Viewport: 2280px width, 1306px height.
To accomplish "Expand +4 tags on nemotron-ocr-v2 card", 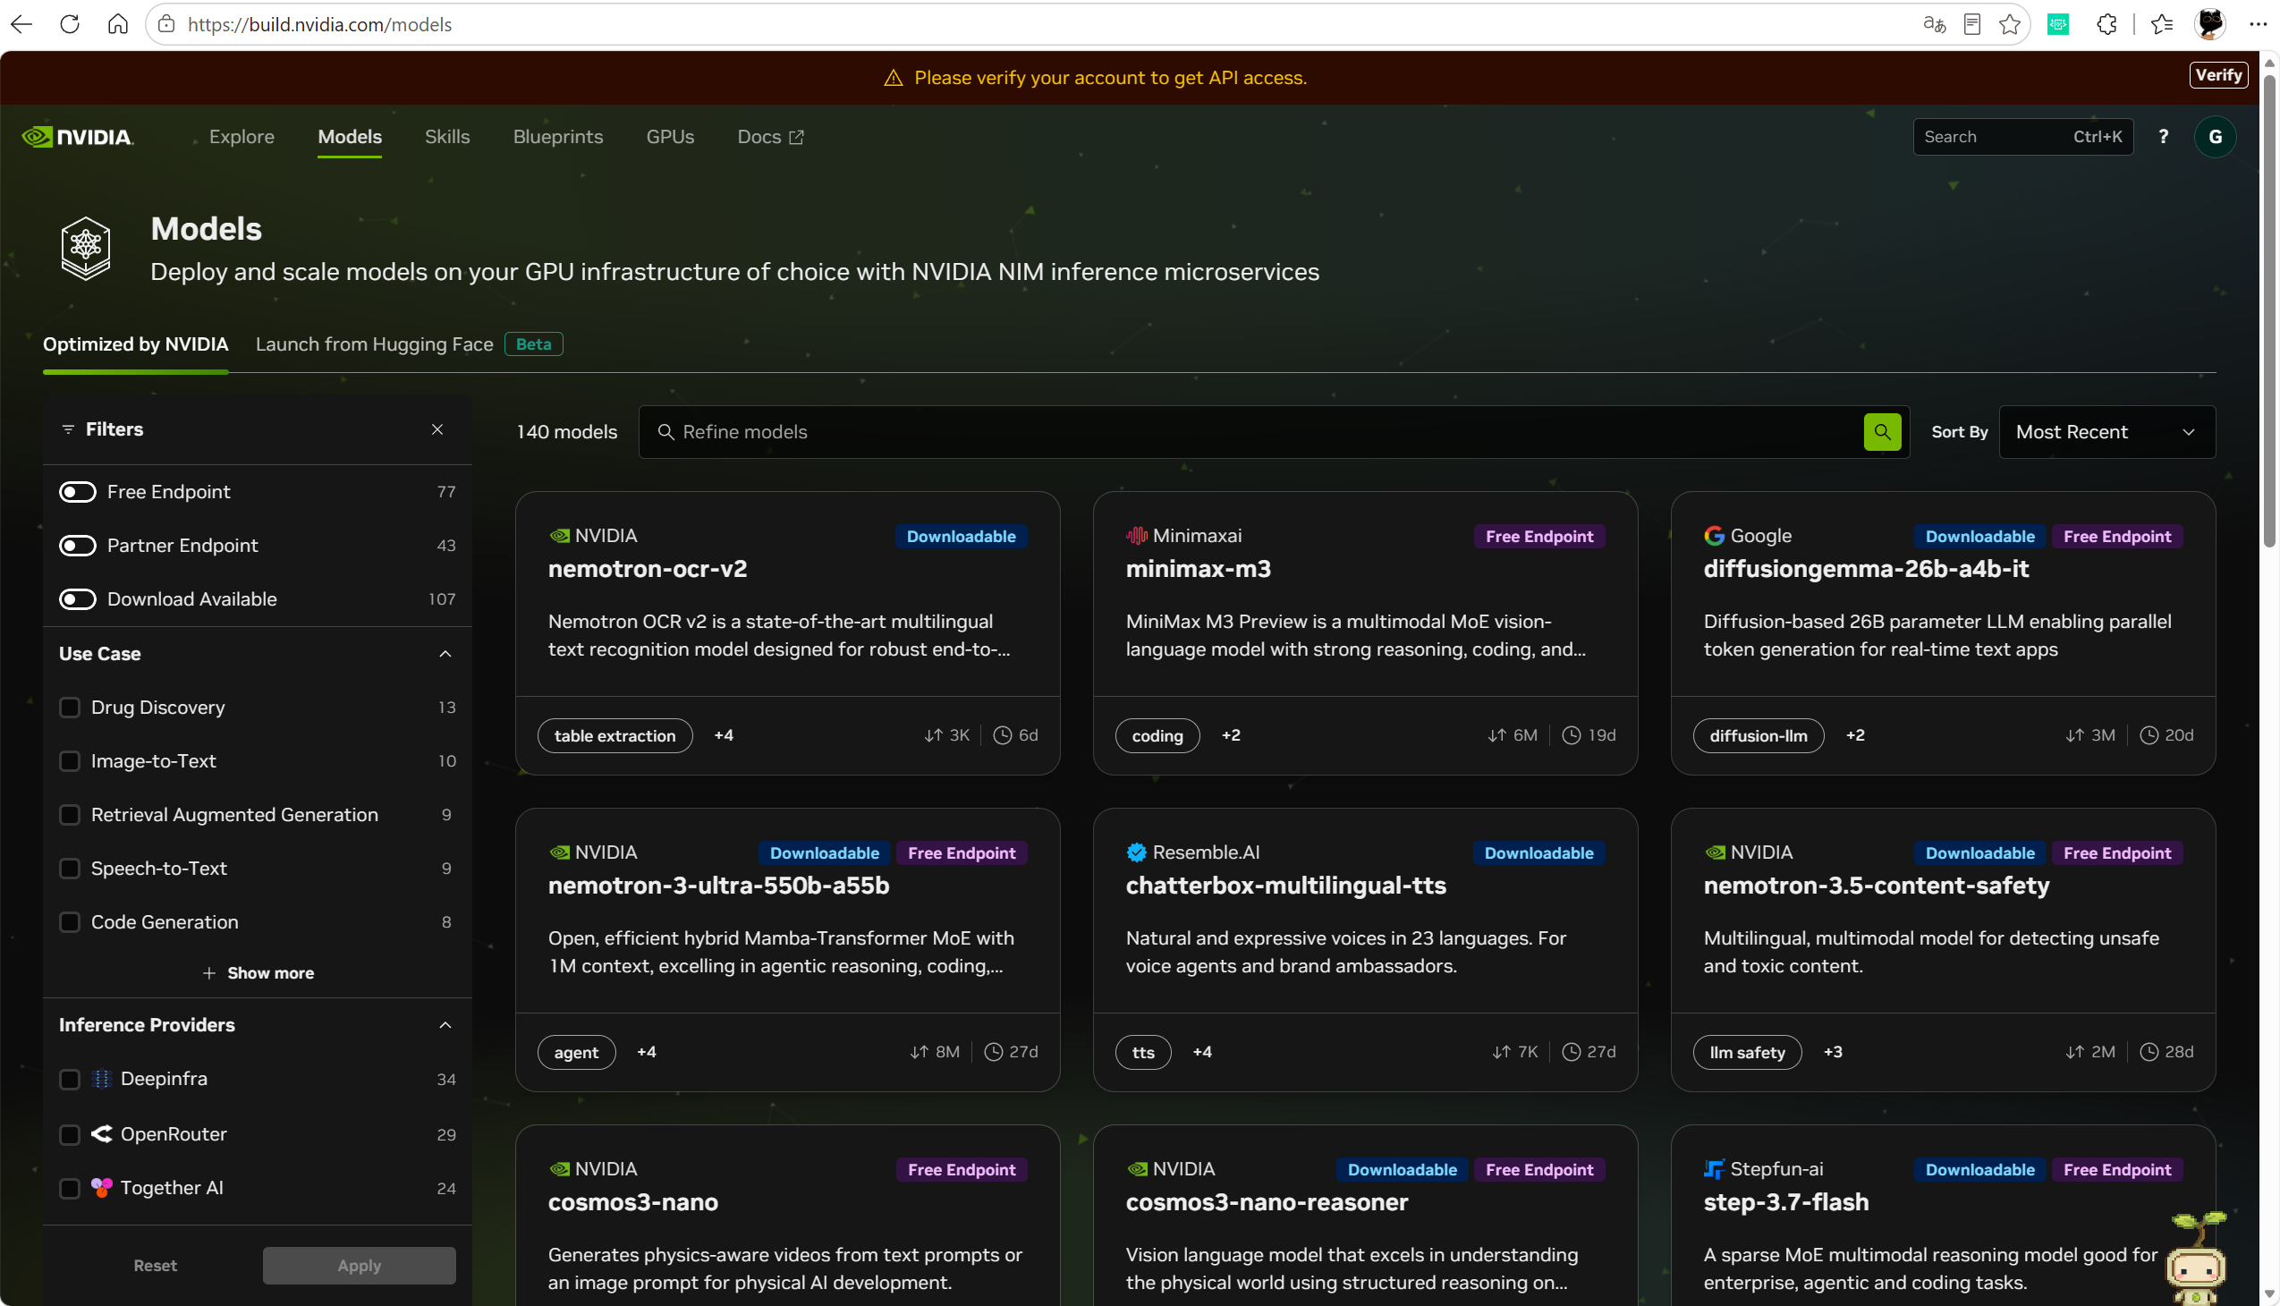I will pyautogui.click(x=724, y=735).
